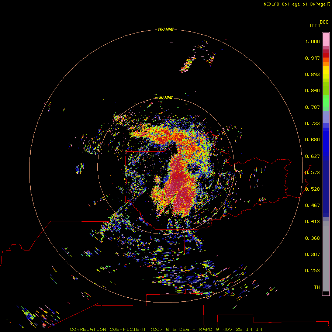The height and width of the screenshot is (332, 332).
Task: Select the 0.947 scale value
Action: coord(312,58)
